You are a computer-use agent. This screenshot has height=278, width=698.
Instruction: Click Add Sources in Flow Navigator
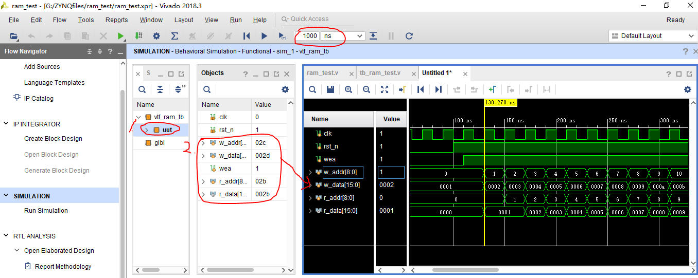[x=42, y=67]
